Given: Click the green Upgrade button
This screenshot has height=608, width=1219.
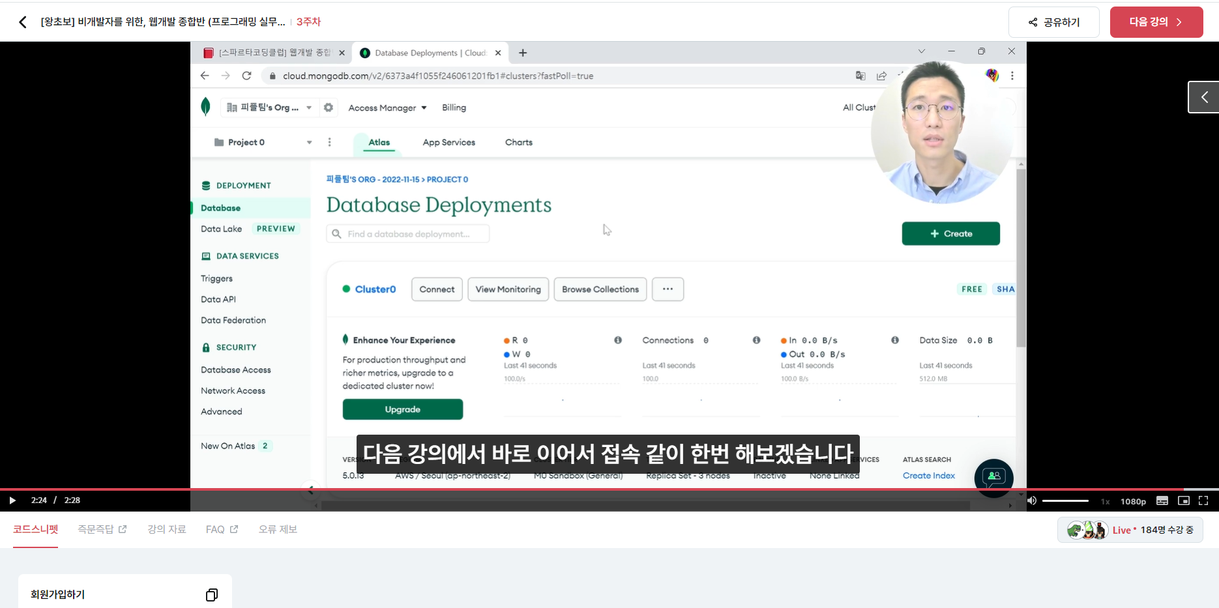Looking at the screenshot, I should pos(403,409).
